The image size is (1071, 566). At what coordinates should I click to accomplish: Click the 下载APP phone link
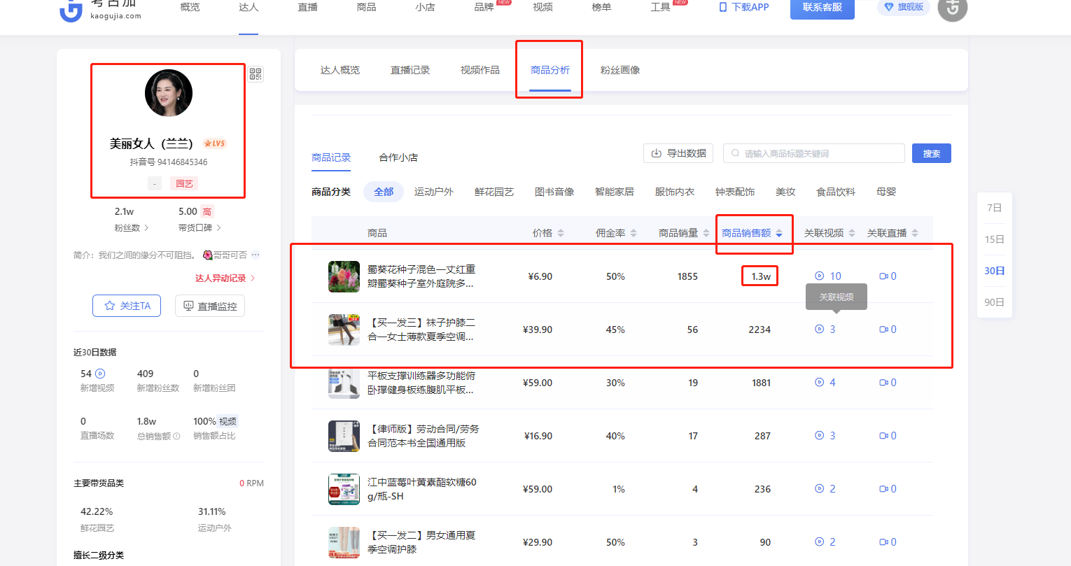[x=744, y=7]
